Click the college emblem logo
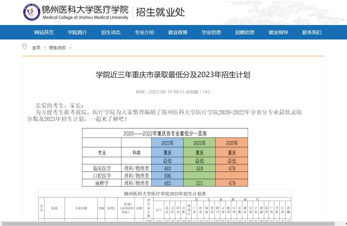The height and width of the screenshot is (226, 347). click(32, 12)
